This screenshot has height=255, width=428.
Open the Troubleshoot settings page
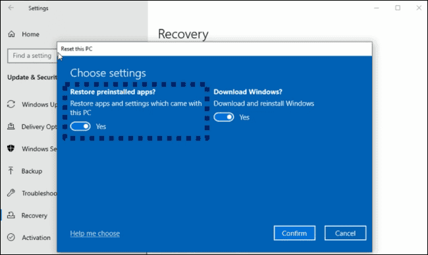(x=40, y=193)
